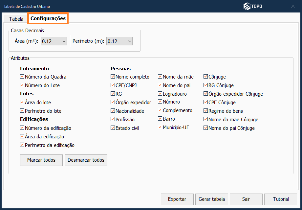The width and height of the screenshot is (302, 210).
Task: Uncheck the Município-UF checkbox
Action: tap(160, 127)
